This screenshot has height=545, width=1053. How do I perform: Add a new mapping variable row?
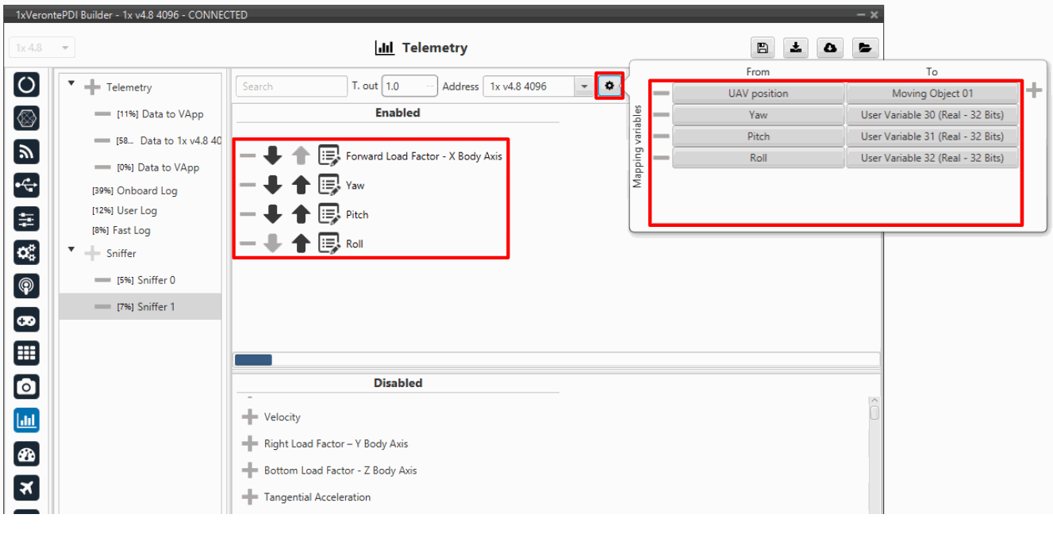point(1033,91)
